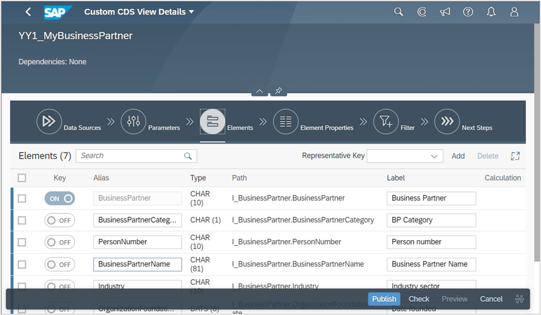Image resolution: width=541 pixels, height=315 pixels.
Task: Switch off Key for BusinessPartner
Action: [x=60, y=198]
